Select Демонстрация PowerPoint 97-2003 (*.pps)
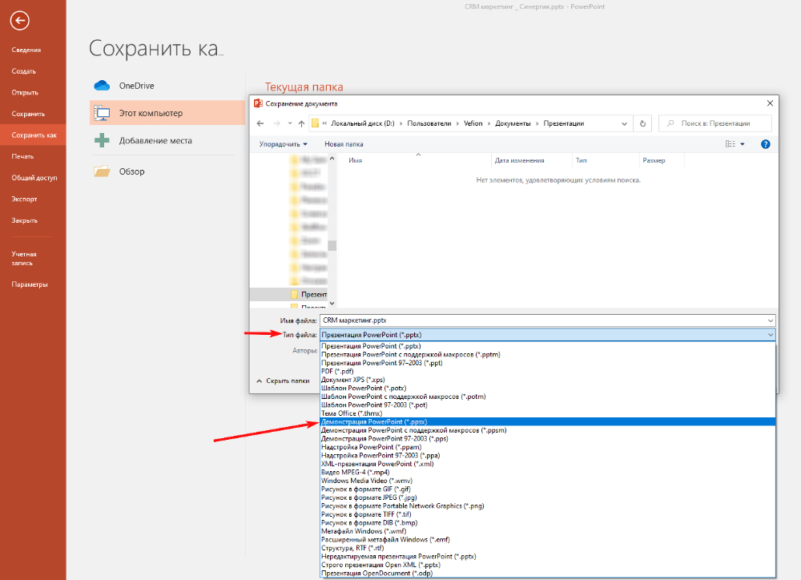 point(548,438)
